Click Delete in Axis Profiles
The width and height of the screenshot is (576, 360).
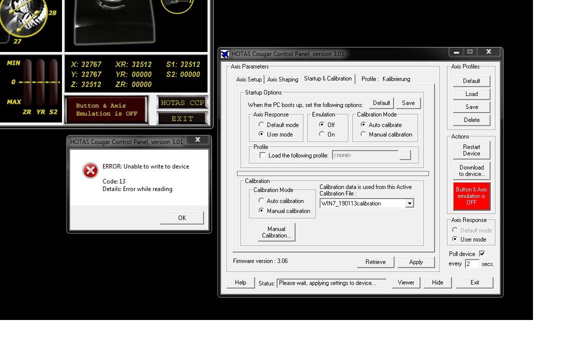pos(471,120)
